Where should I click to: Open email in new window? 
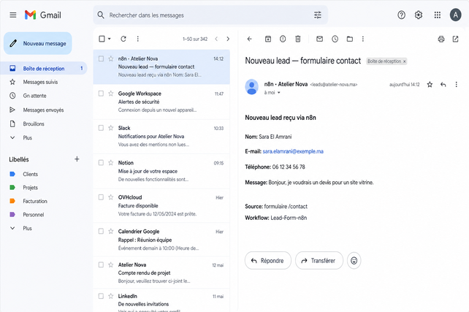455,39
